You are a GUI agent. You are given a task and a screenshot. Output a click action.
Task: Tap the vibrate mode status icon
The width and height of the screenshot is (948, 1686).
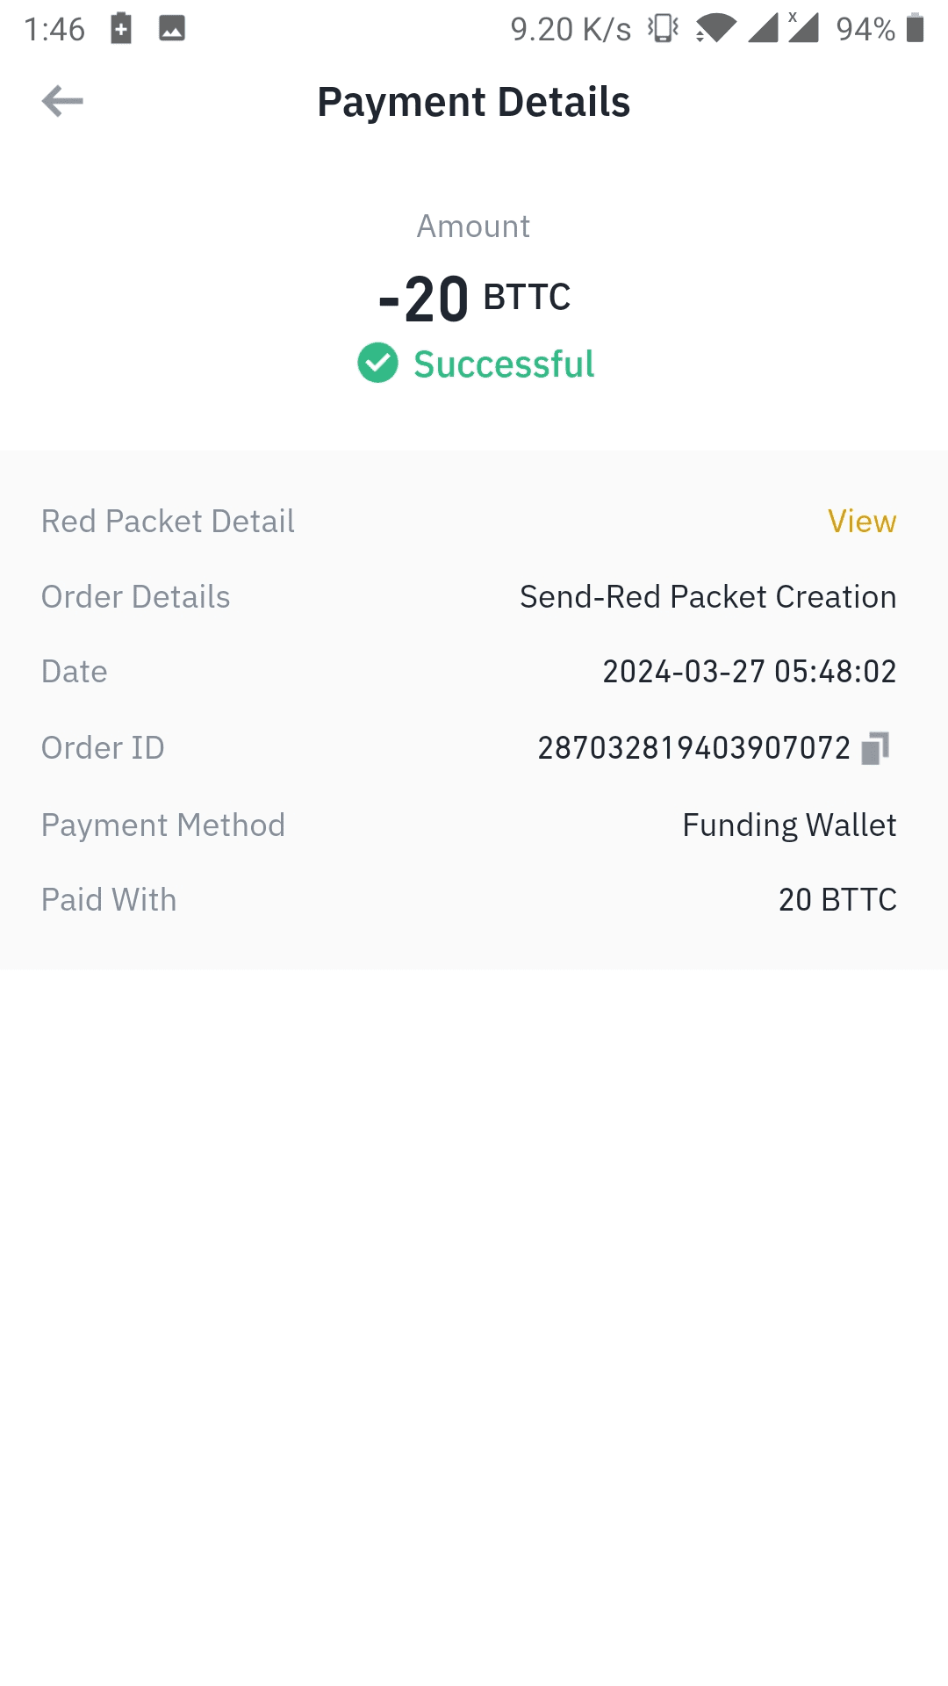click(664, 29)
